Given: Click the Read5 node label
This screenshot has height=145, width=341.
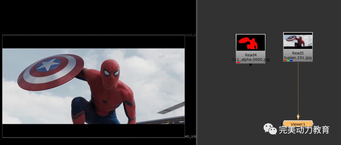Looking at the screenshot, I should (298, 53).
